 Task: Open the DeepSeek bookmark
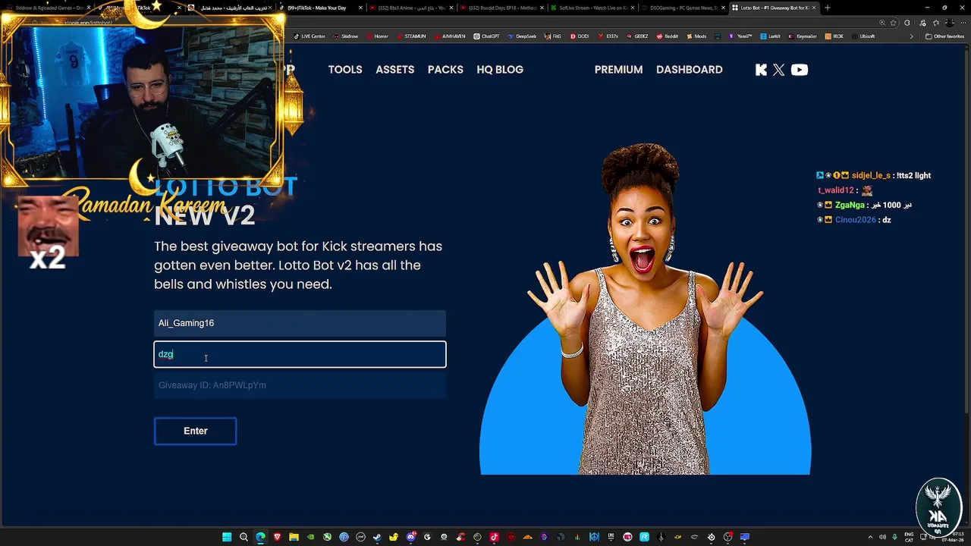coord(522,36)
